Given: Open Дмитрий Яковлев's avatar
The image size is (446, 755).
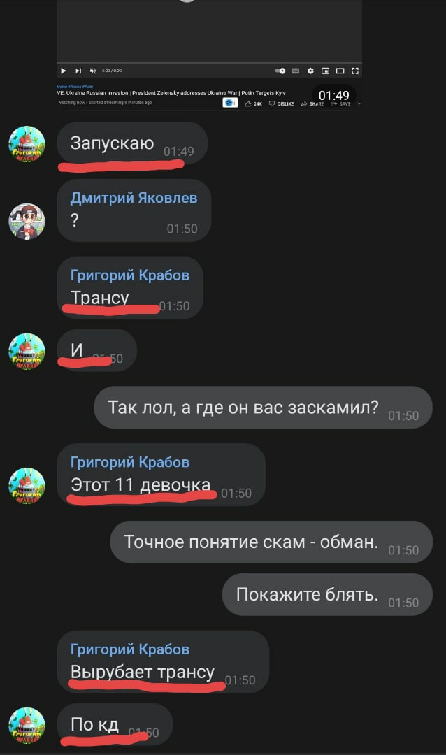Looking at the screenshot, I should pos(27,222).
